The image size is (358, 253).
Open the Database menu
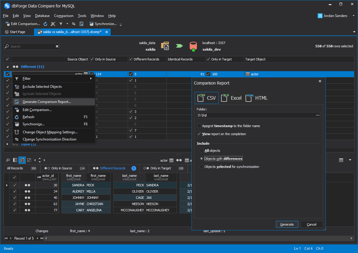pos(42,16)
